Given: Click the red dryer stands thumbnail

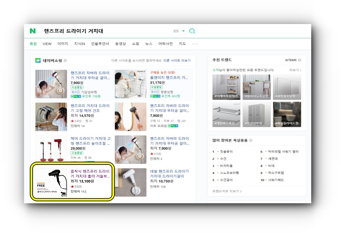Looking at the screenshot, I should [51, 149].
